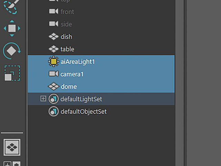Click the dome mesh icon
Screen dimensions: 221x166
click(x=54, y=86)
